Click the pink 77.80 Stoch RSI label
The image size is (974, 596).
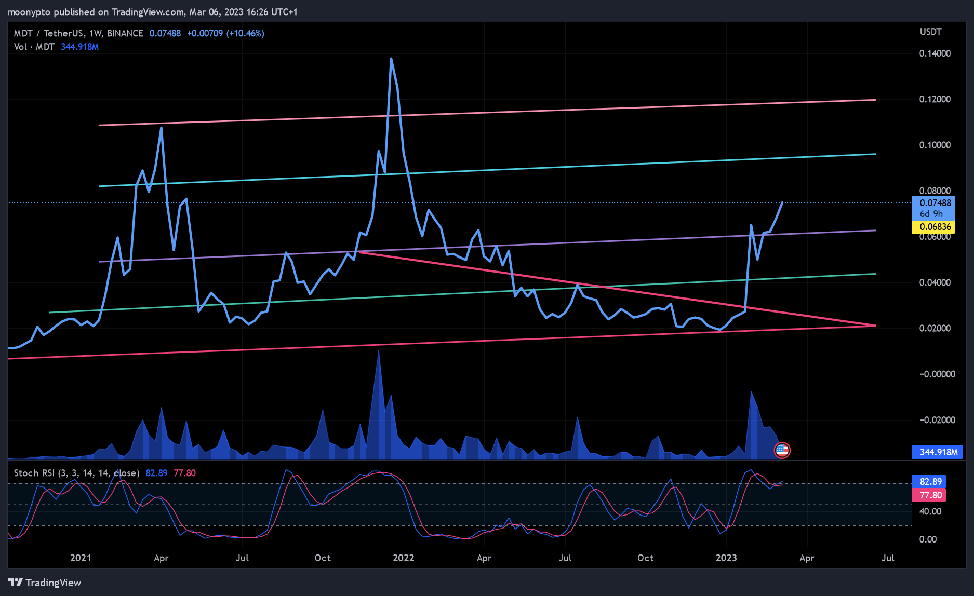[929, 495]
